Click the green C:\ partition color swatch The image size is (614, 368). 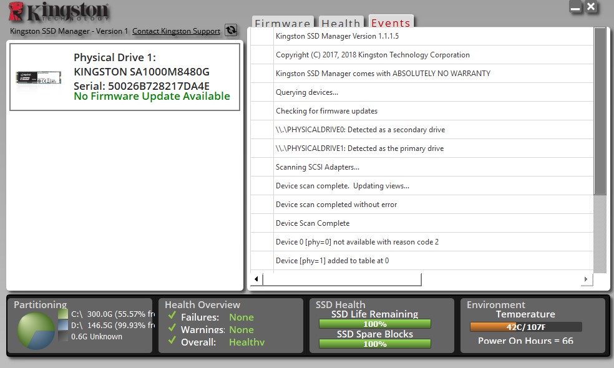(63, 314)
